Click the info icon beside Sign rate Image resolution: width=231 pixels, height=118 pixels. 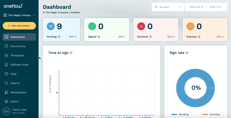(187, 53)
